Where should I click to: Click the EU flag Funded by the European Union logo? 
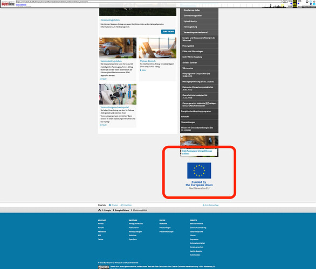[199, 175]
